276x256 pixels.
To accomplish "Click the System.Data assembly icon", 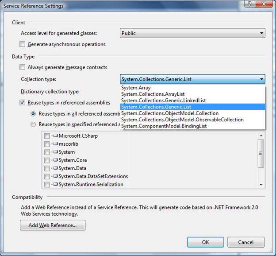I will [55, 168].
